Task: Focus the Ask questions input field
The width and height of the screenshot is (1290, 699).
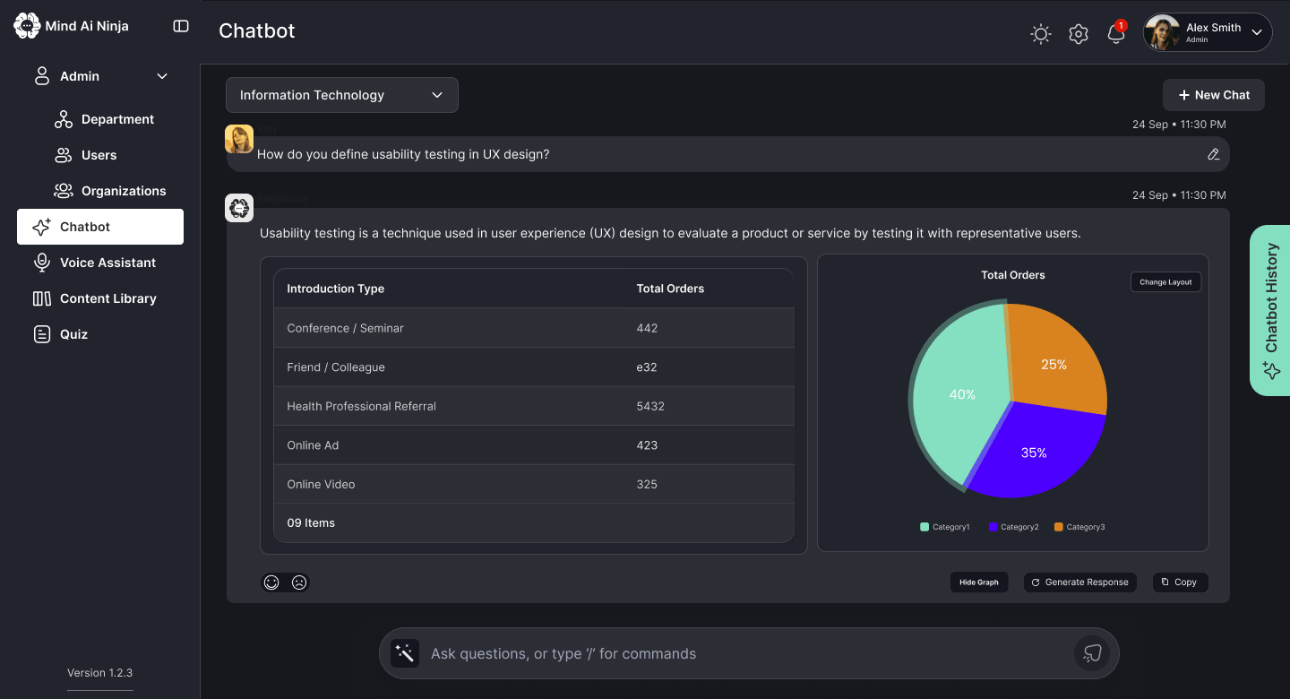Action: coord(749,653)
